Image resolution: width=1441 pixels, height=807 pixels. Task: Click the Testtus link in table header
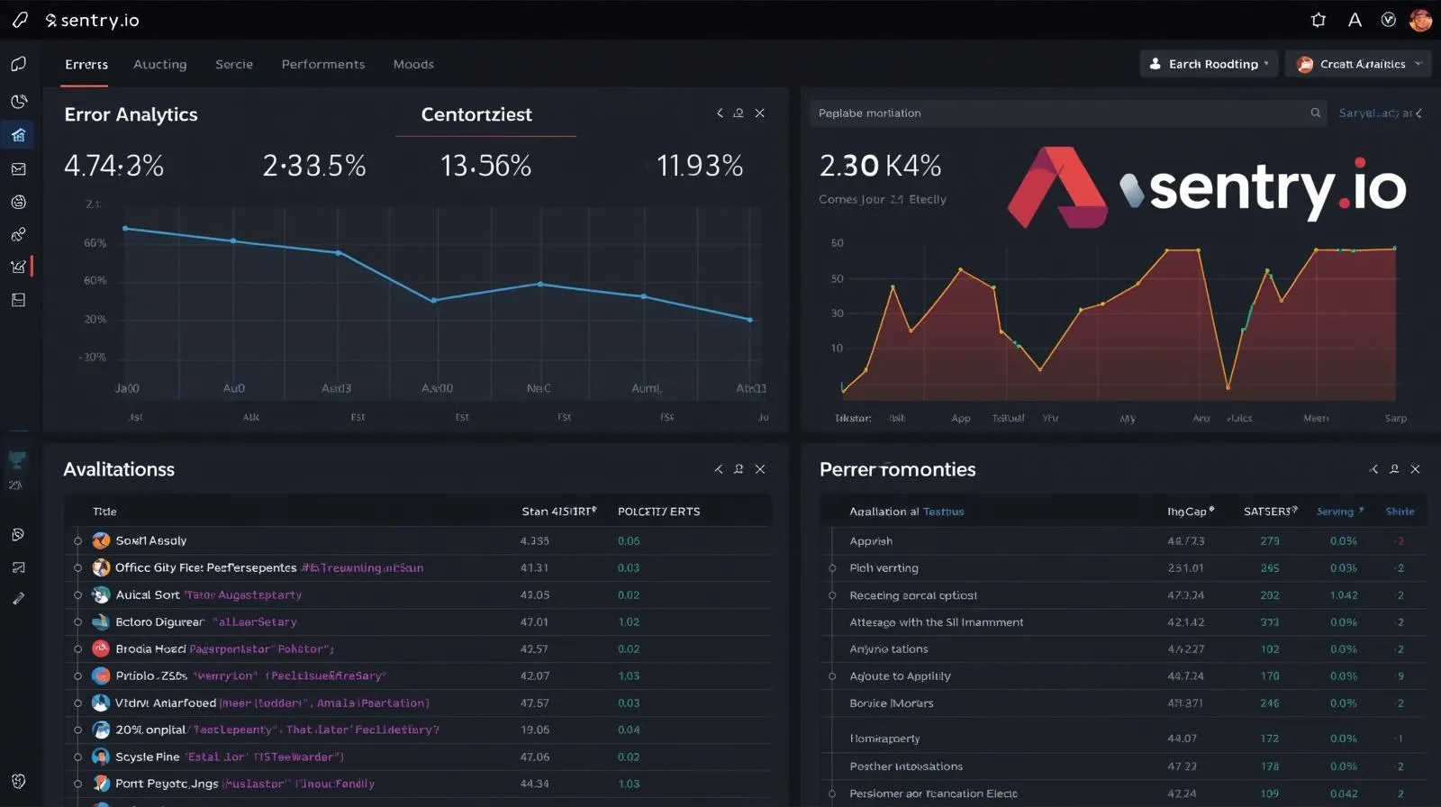point(943,511)
